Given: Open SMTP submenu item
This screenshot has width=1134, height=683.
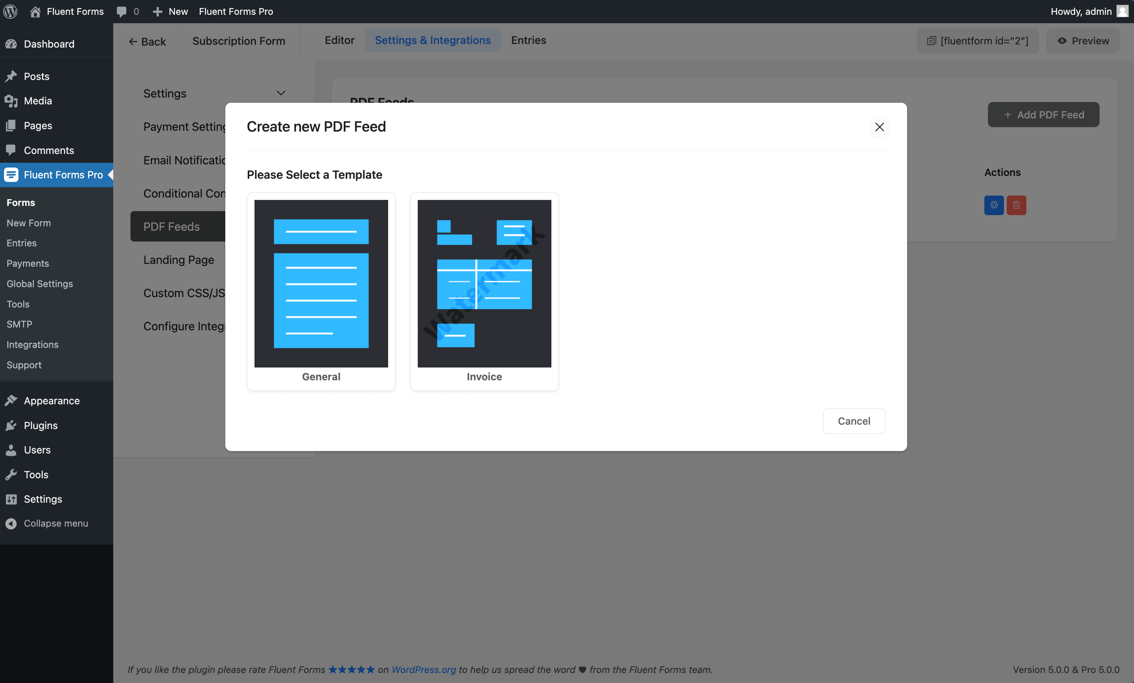Looking at the screenshot, I should (x=19, y=324).
